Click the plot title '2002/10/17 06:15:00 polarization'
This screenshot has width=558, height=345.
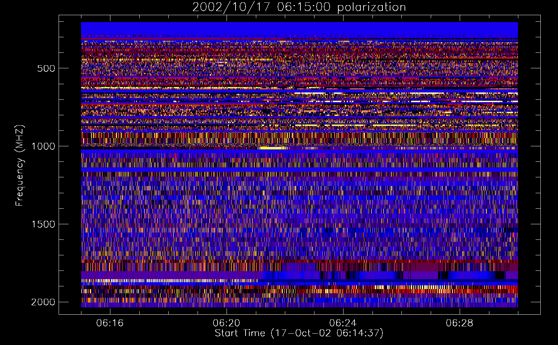point(299,7)
